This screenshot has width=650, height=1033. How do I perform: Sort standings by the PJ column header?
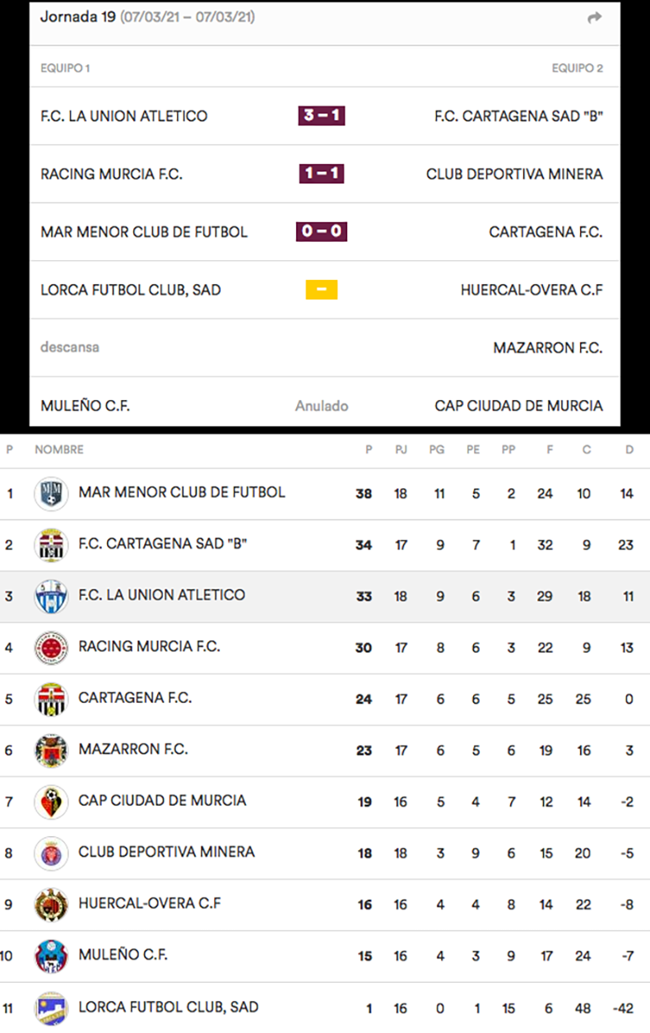[401, 449]
